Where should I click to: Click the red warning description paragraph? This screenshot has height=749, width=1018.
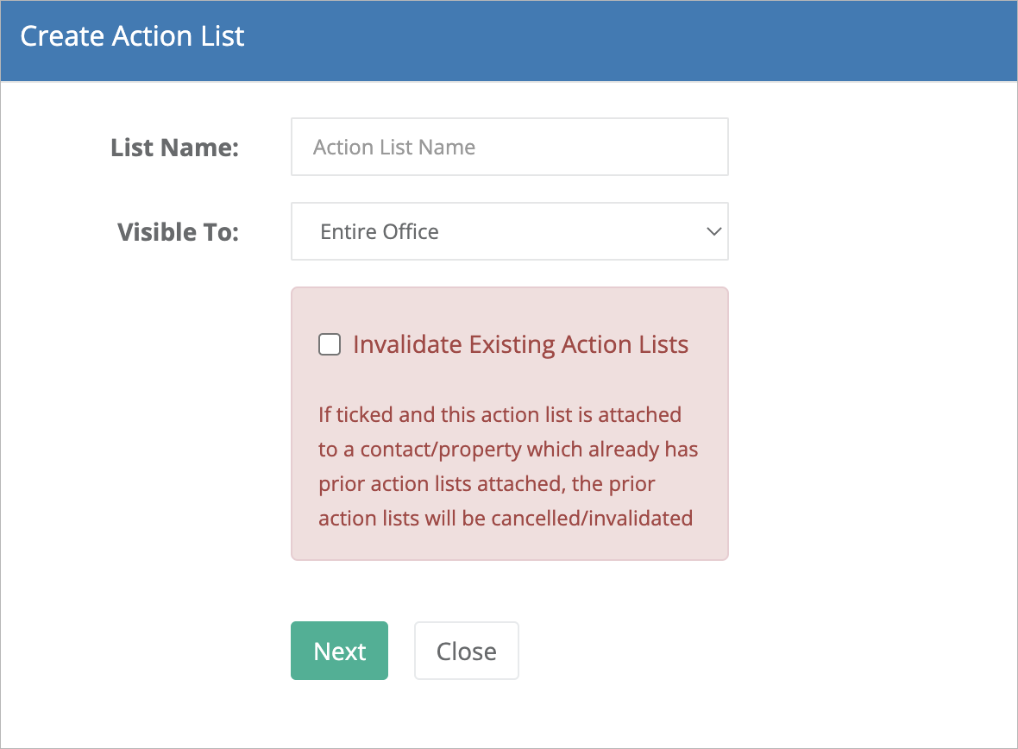tap(508, 467)
